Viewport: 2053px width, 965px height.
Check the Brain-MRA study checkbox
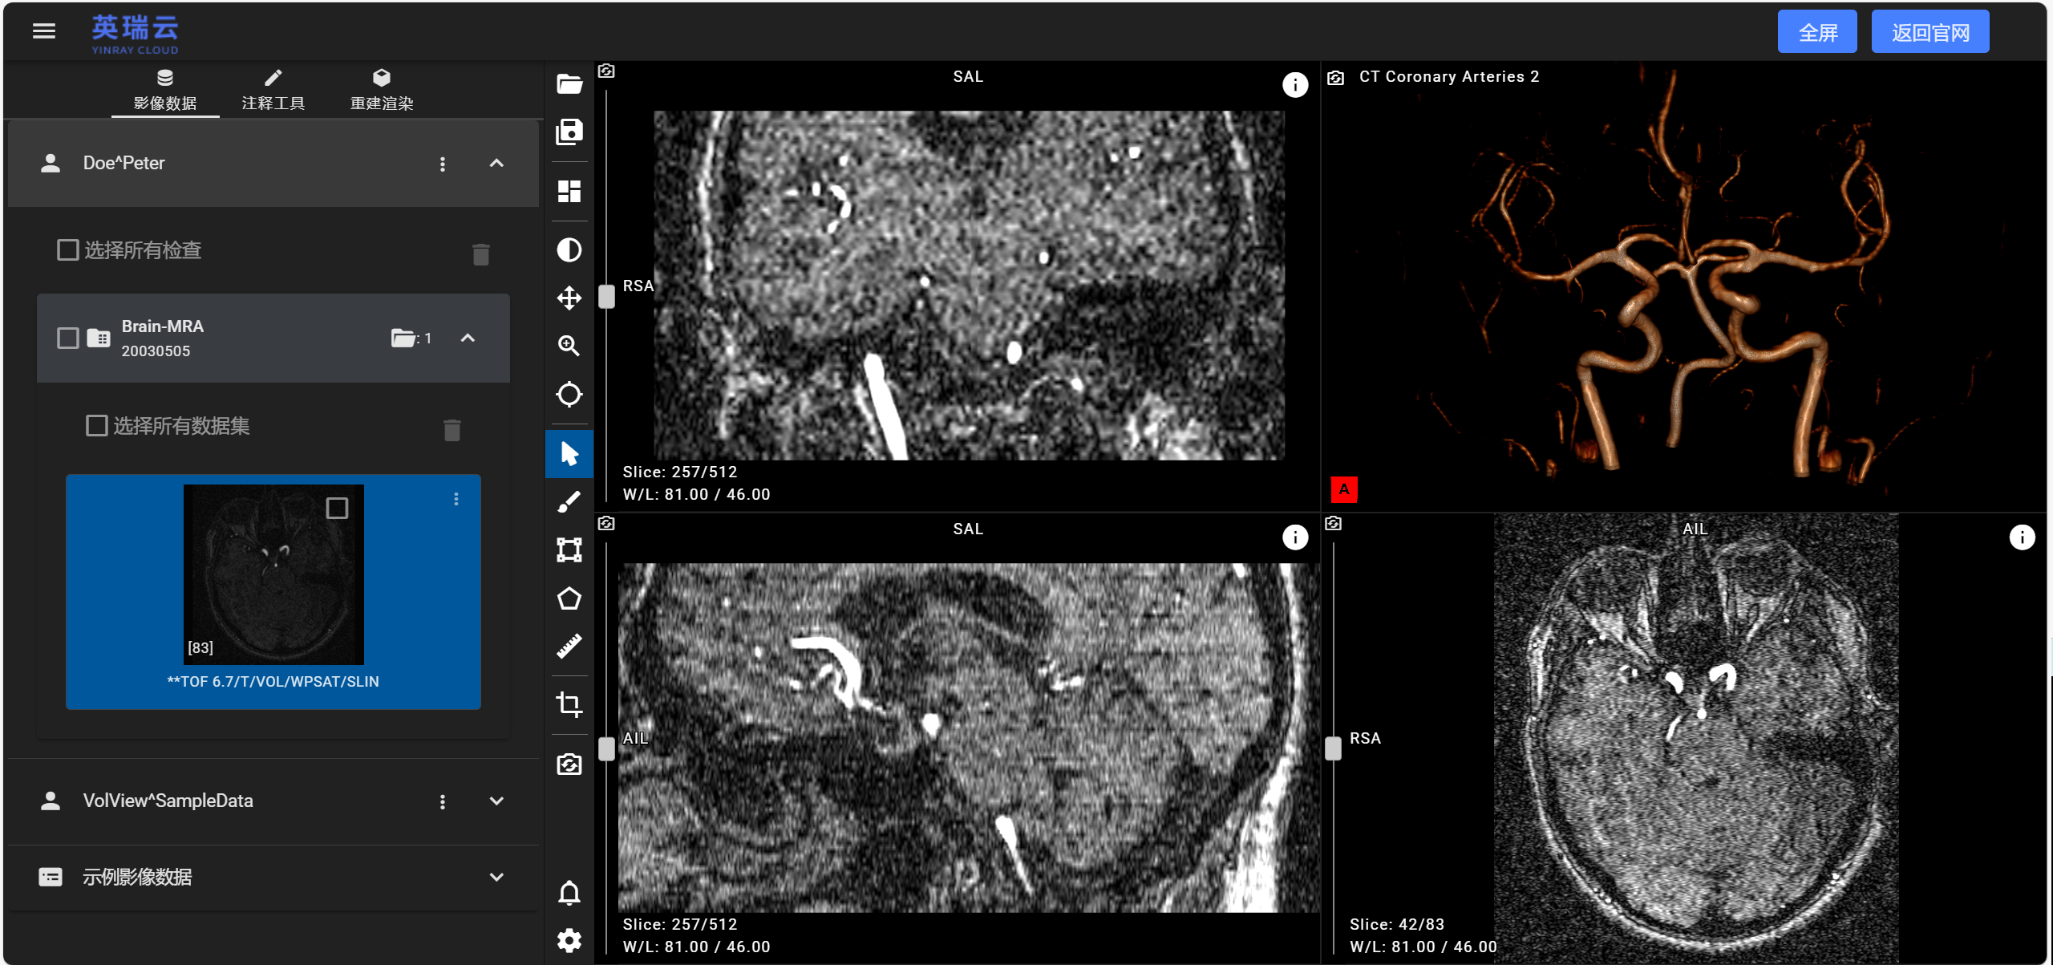68,339
